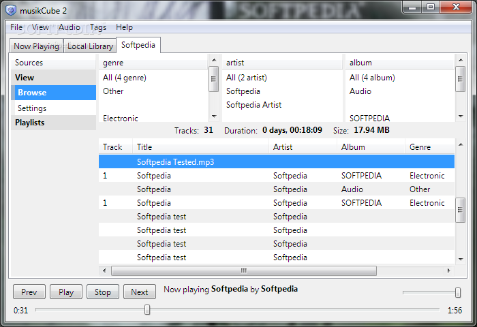Open the View menu
This screenshot has height=327, width=477.
click(40, 27)
